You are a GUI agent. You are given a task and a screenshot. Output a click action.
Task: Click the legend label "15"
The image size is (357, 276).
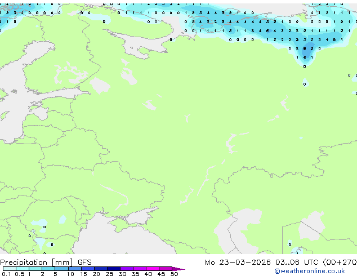(x=83, y=274)
